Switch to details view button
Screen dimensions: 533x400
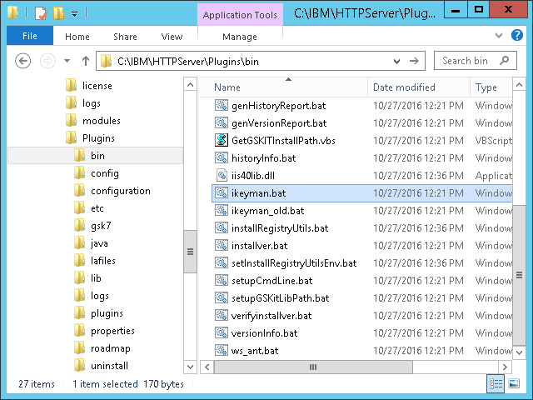(496, 383)
